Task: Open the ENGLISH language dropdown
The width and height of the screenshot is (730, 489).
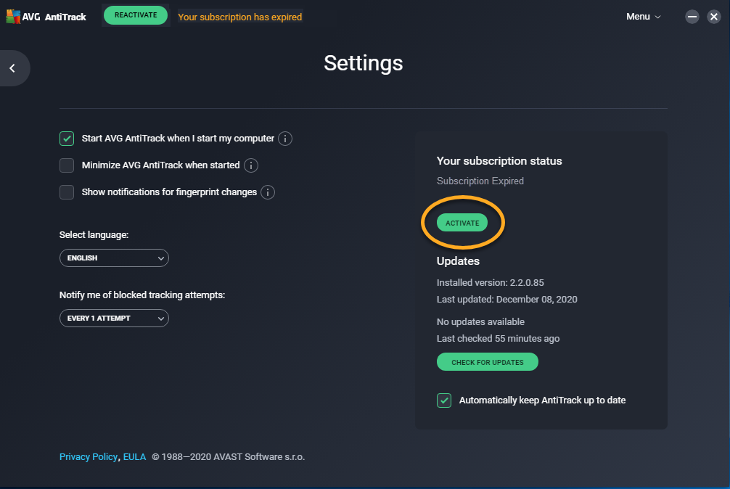Action: pyautogui.click(x=114, y=258)
